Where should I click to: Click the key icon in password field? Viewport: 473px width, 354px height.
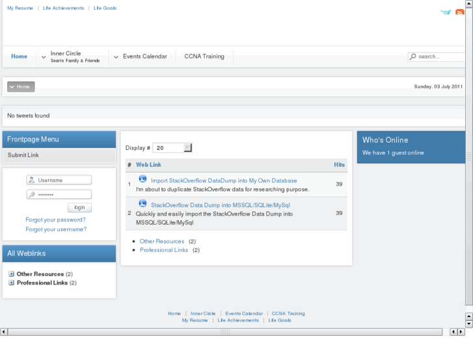pos(32,194)
